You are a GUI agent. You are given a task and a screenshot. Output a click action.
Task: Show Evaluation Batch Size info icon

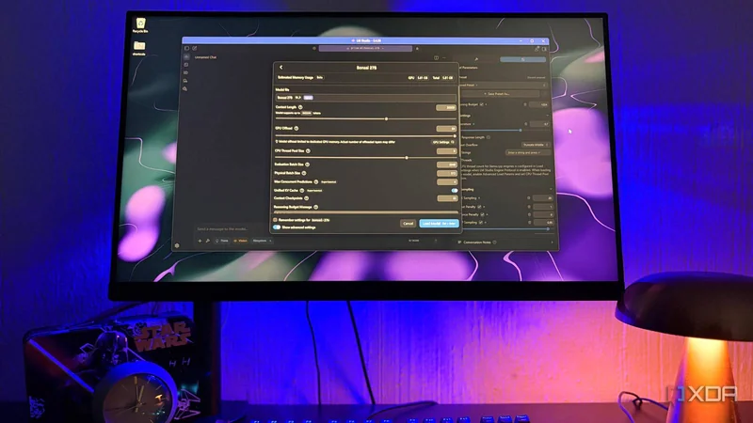(x=308, y=164)
